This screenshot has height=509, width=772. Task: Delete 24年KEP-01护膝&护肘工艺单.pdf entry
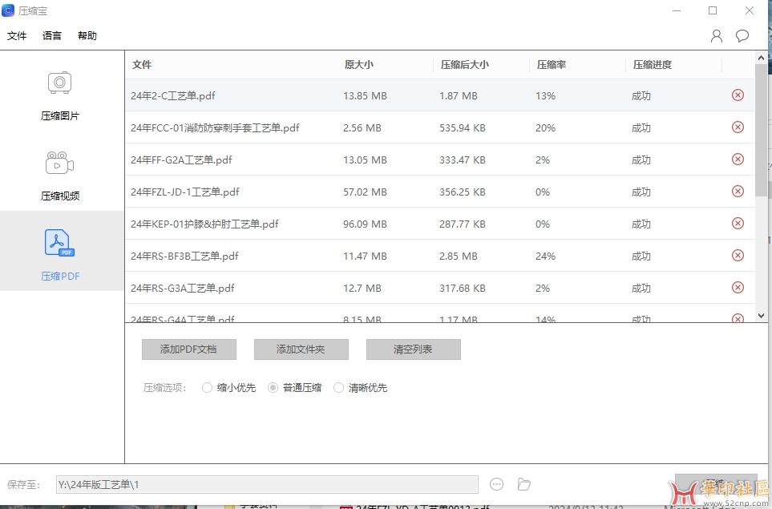(737, 224)
